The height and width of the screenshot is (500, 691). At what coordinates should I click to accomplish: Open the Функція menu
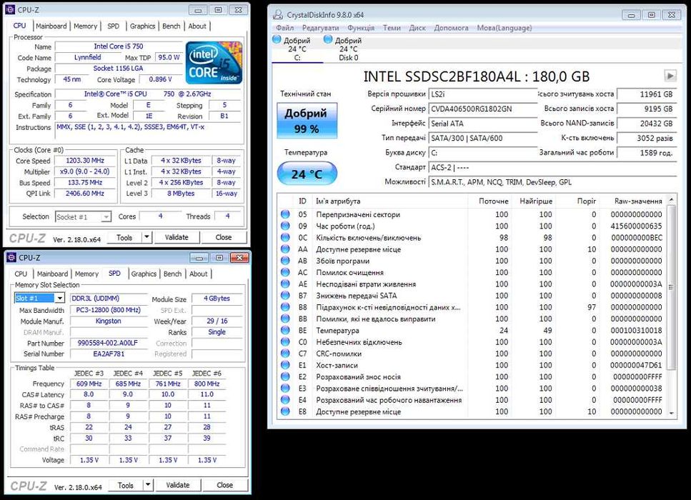(361, 28)
